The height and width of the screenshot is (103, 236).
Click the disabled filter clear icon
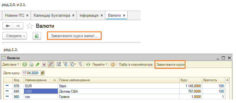(80, 65)
